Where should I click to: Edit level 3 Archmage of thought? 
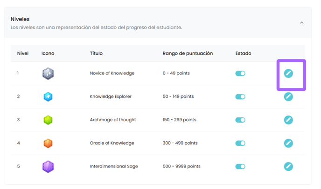288,120
